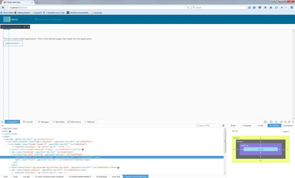Switch to the Debugger tab
This screenshot has width=295, height=178.
click(43, 122)
